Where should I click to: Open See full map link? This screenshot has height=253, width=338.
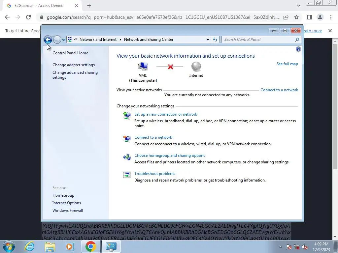pyautogui.click(x=287, y=64)
